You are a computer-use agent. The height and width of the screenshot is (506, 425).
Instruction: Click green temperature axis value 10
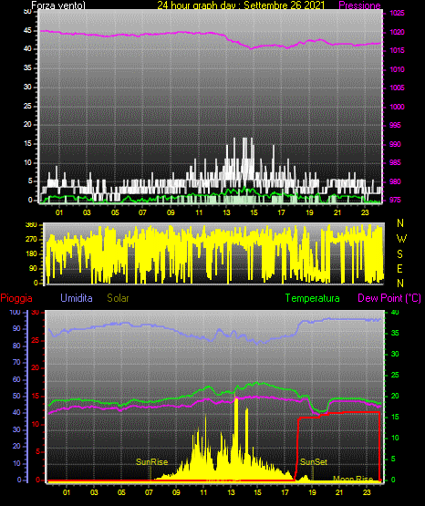pos(395,438)
